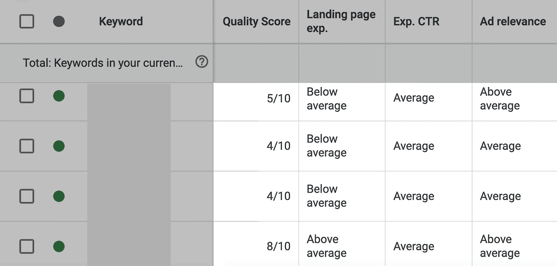Click the 8/10 quality score cell

(x=278, y=246)
